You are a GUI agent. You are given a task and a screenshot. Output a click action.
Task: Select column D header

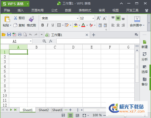[73, 47]
